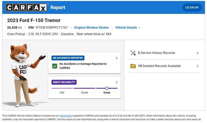Open 2 Service History Records

pos(165,53)
